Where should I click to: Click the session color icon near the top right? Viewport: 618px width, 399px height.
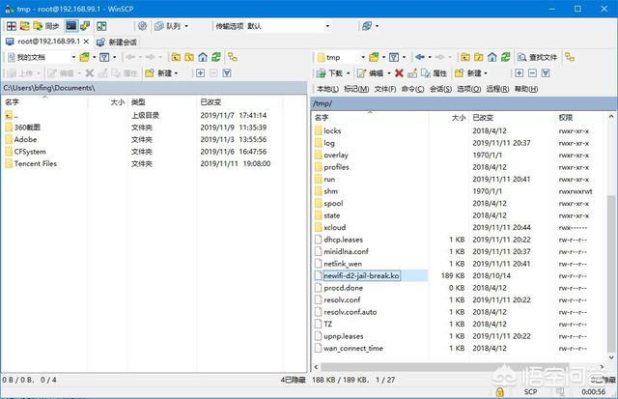pos(367,26)
